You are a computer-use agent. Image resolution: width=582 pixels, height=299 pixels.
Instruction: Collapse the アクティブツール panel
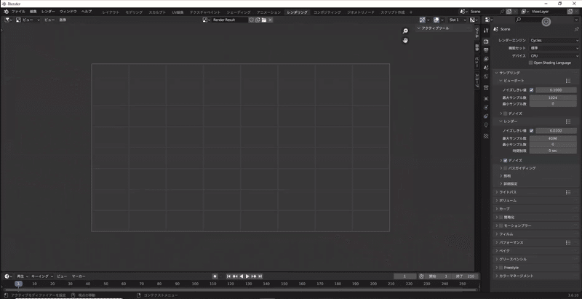(444, 28)
